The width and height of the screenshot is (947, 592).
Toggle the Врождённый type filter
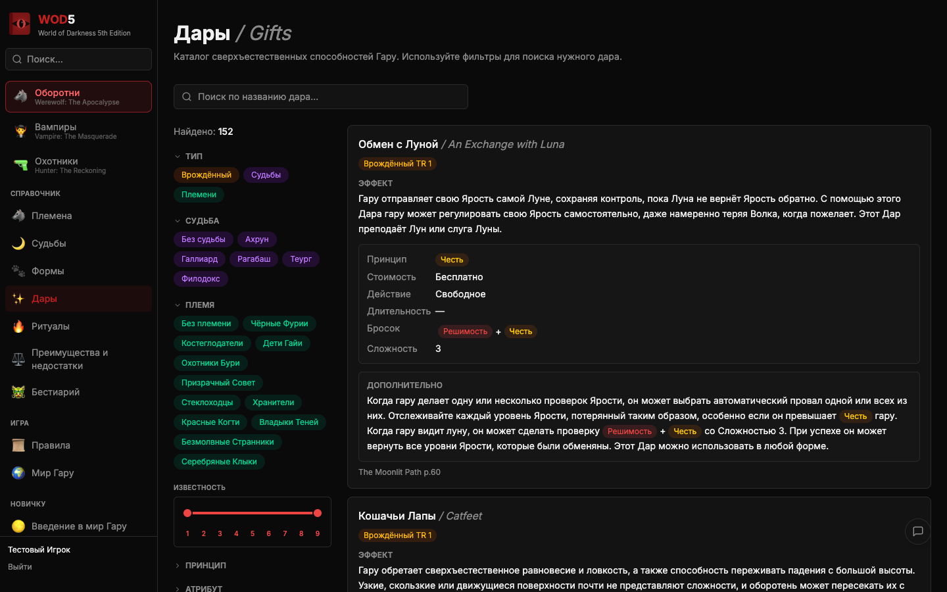206,175
